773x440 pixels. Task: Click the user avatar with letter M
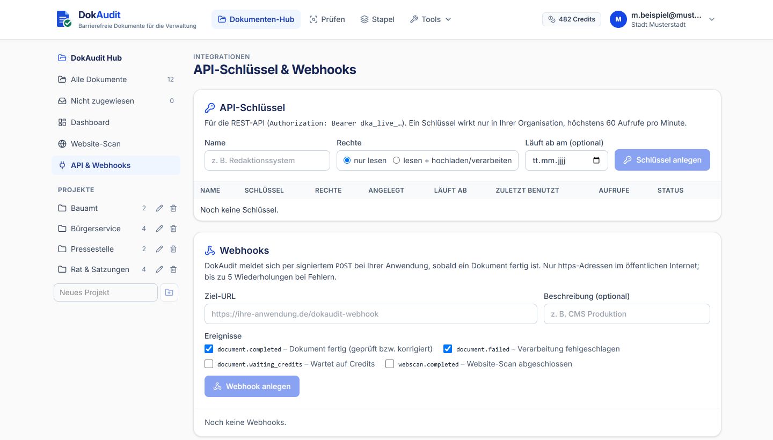pyautogui.click(x=618, y=19)
